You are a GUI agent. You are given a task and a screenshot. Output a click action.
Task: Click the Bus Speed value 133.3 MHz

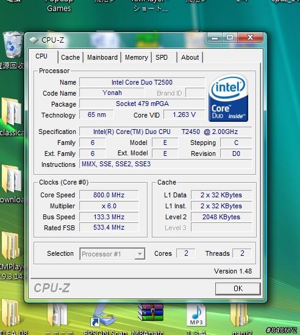coord(109,217)
